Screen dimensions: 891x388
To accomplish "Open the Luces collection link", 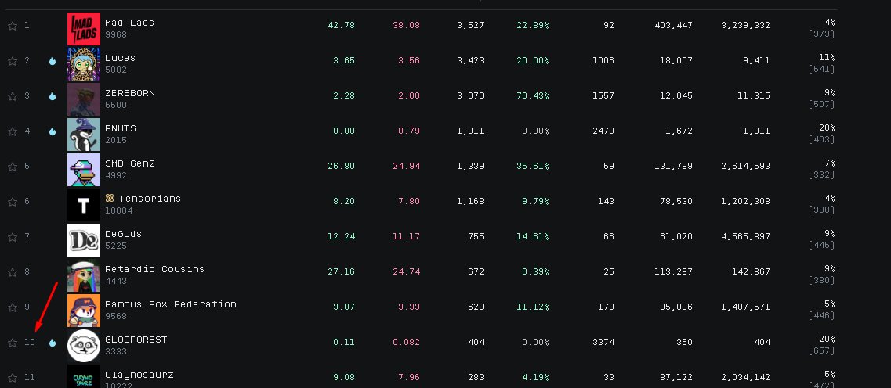I will pos(121,58).
